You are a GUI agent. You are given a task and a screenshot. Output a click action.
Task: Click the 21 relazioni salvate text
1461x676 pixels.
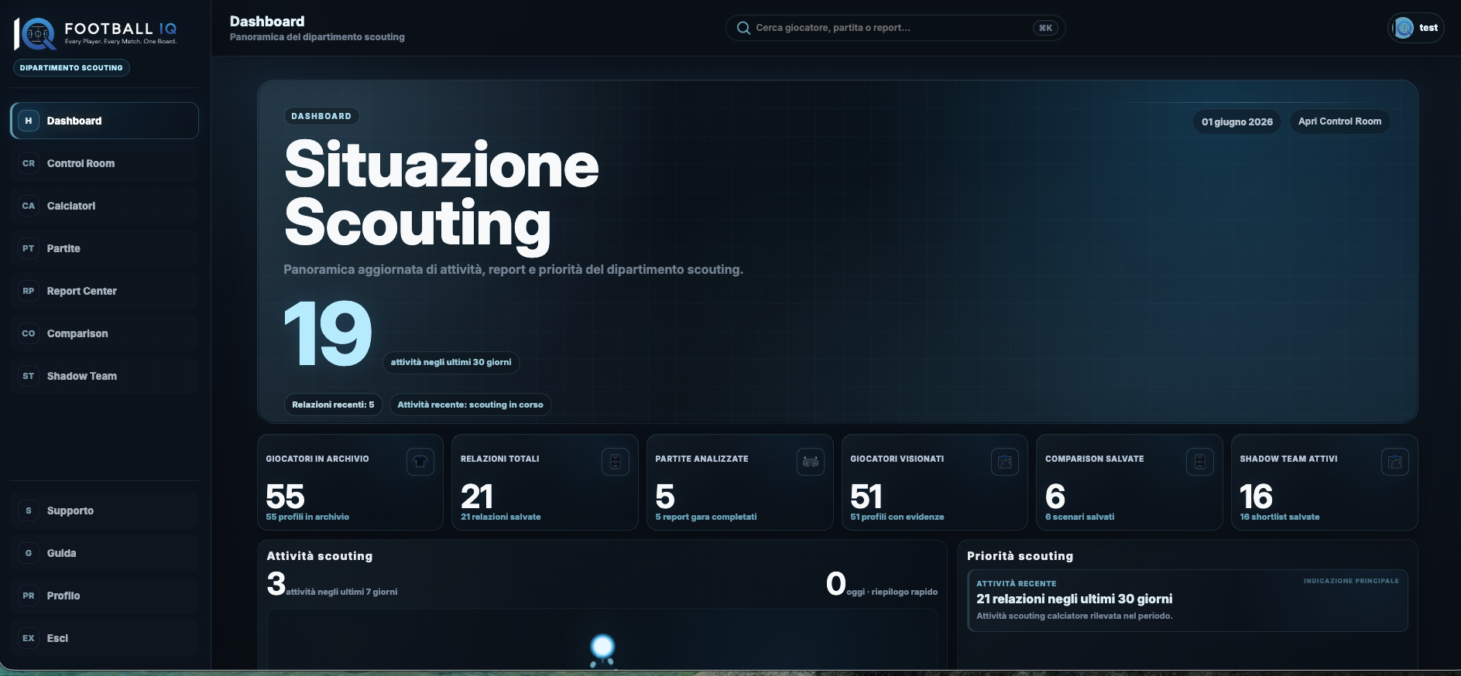tap(501, 517)
